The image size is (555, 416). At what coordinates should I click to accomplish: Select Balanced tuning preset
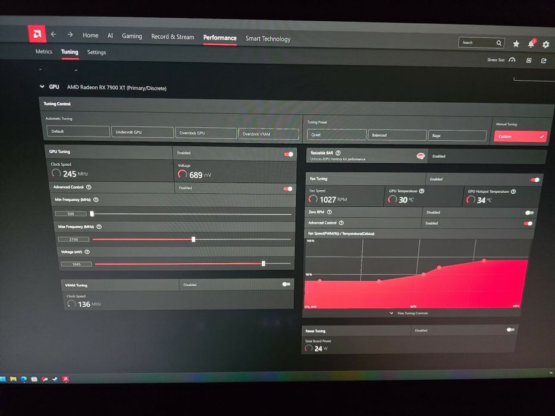click(397, 135)
